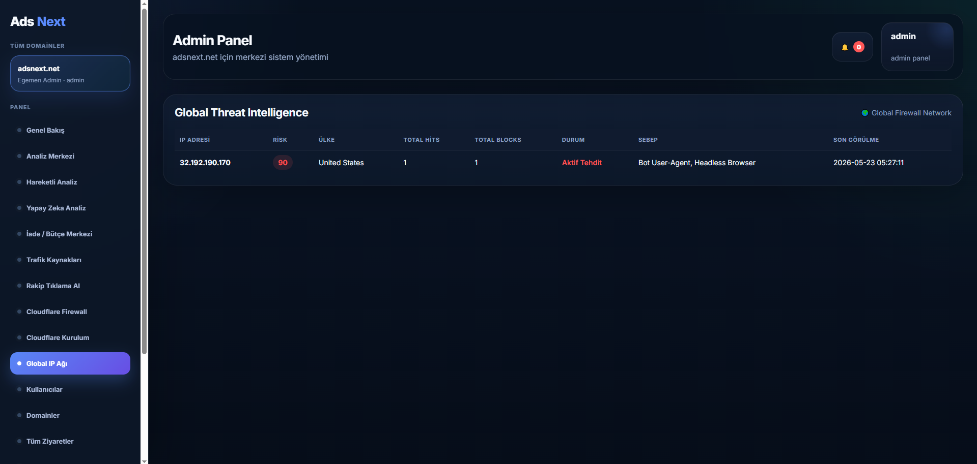Click the sidebar scrollbar thumb
This screenshot has height=464, width=977.
144,181
